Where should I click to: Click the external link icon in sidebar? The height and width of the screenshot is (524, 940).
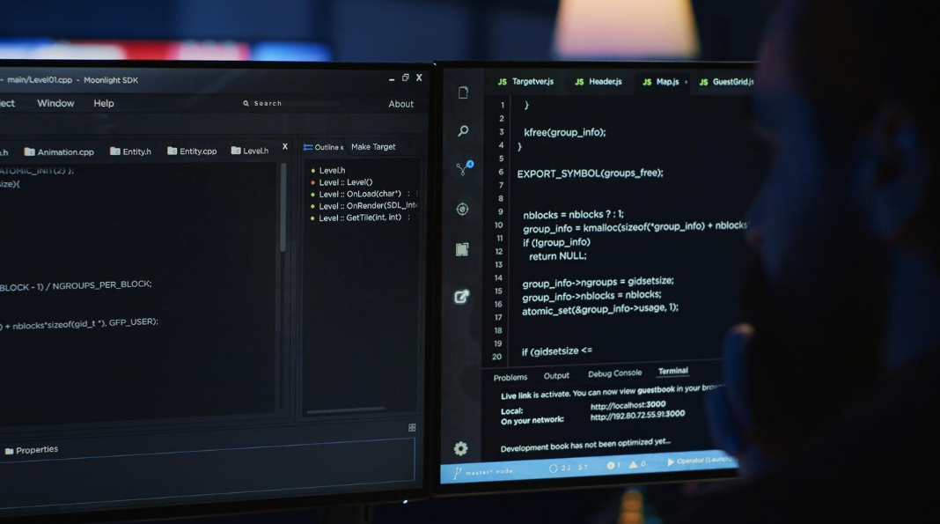[461, 297]
